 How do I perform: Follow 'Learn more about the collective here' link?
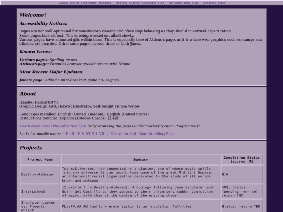click(x=53, y=126)
